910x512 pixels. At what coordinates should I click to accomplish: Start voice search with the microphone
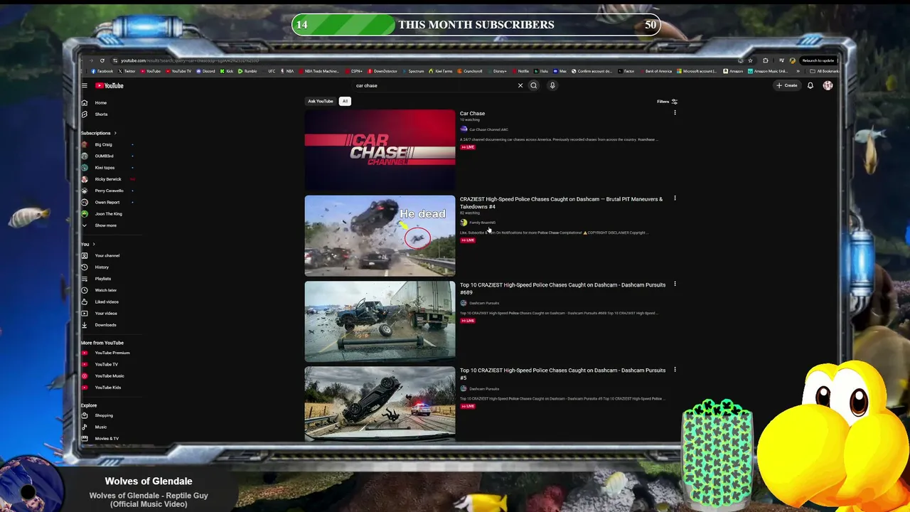coord(552,85)
